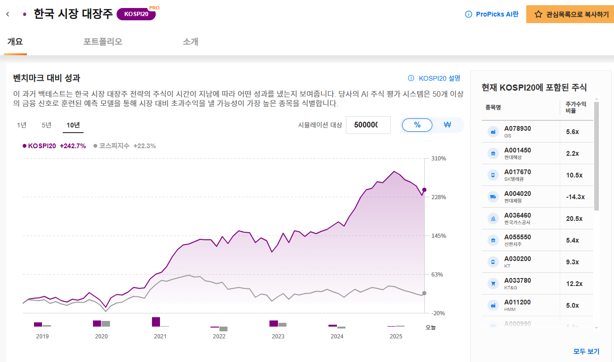
Task: Click the South Korea flag icon
Action: pyautogui.click(x=25, y=14)
